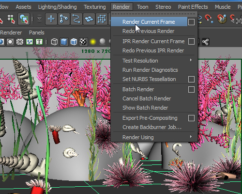Enable the snap to view planes icon

click(x=89, y=19)
